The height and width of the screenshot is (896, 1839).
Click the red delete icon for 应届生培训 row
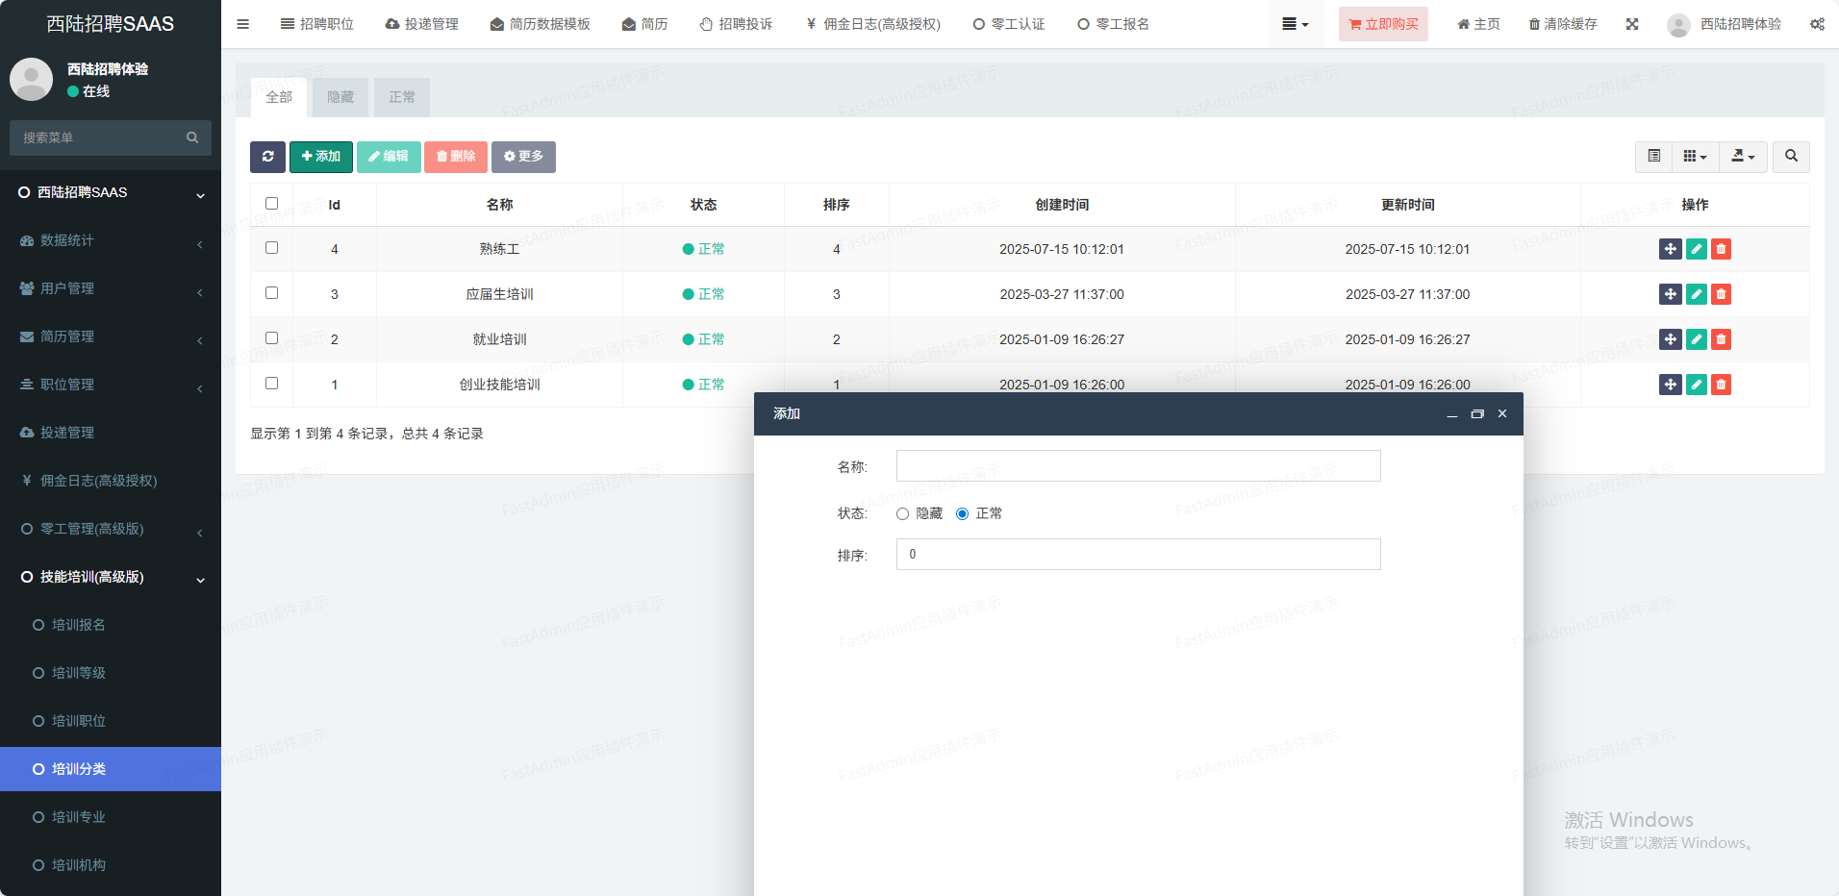[x=1721, y=294]
